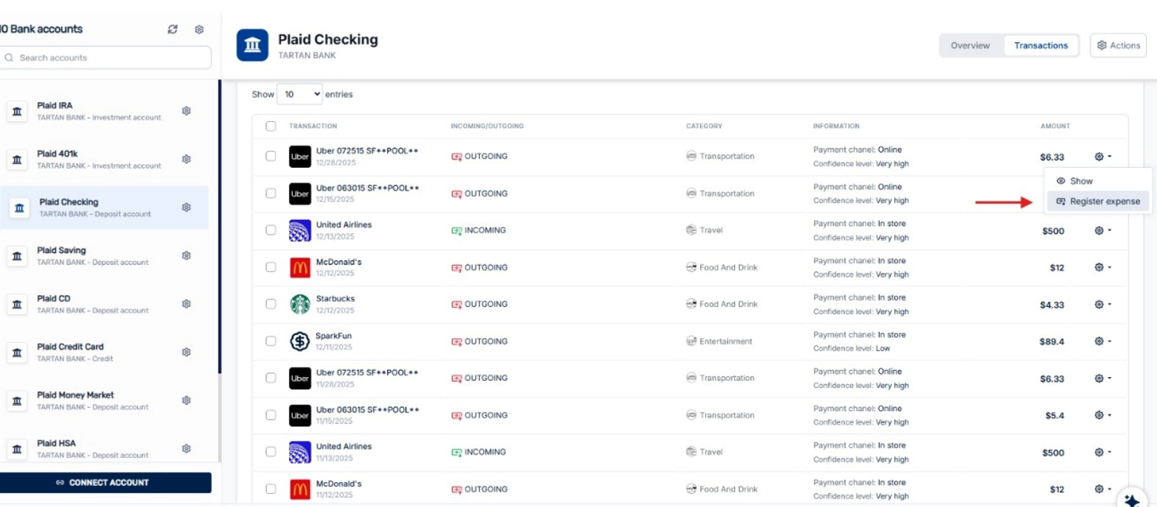Screen dimensions: 1157x507
Task: Expand the gear dropdown for the $89.4 transaction
Action: tap(1102, 341)
